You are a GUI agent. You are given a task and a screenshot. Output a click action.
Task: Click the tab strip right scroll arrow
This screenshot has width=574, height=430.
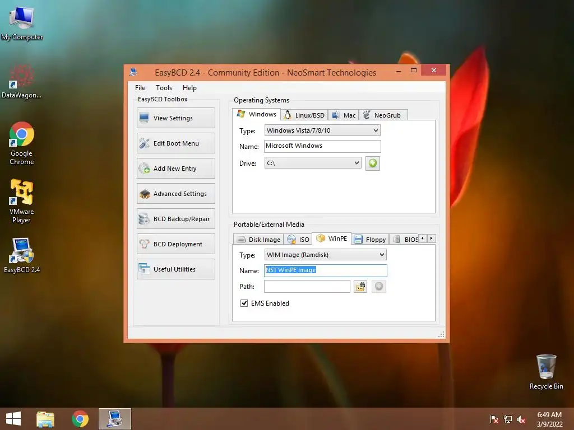[432, 239]
